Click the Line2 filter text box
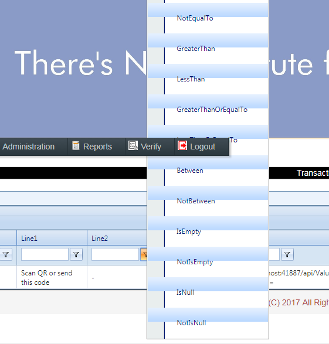Viewport: 329px width, 344px height. (115, 254)
